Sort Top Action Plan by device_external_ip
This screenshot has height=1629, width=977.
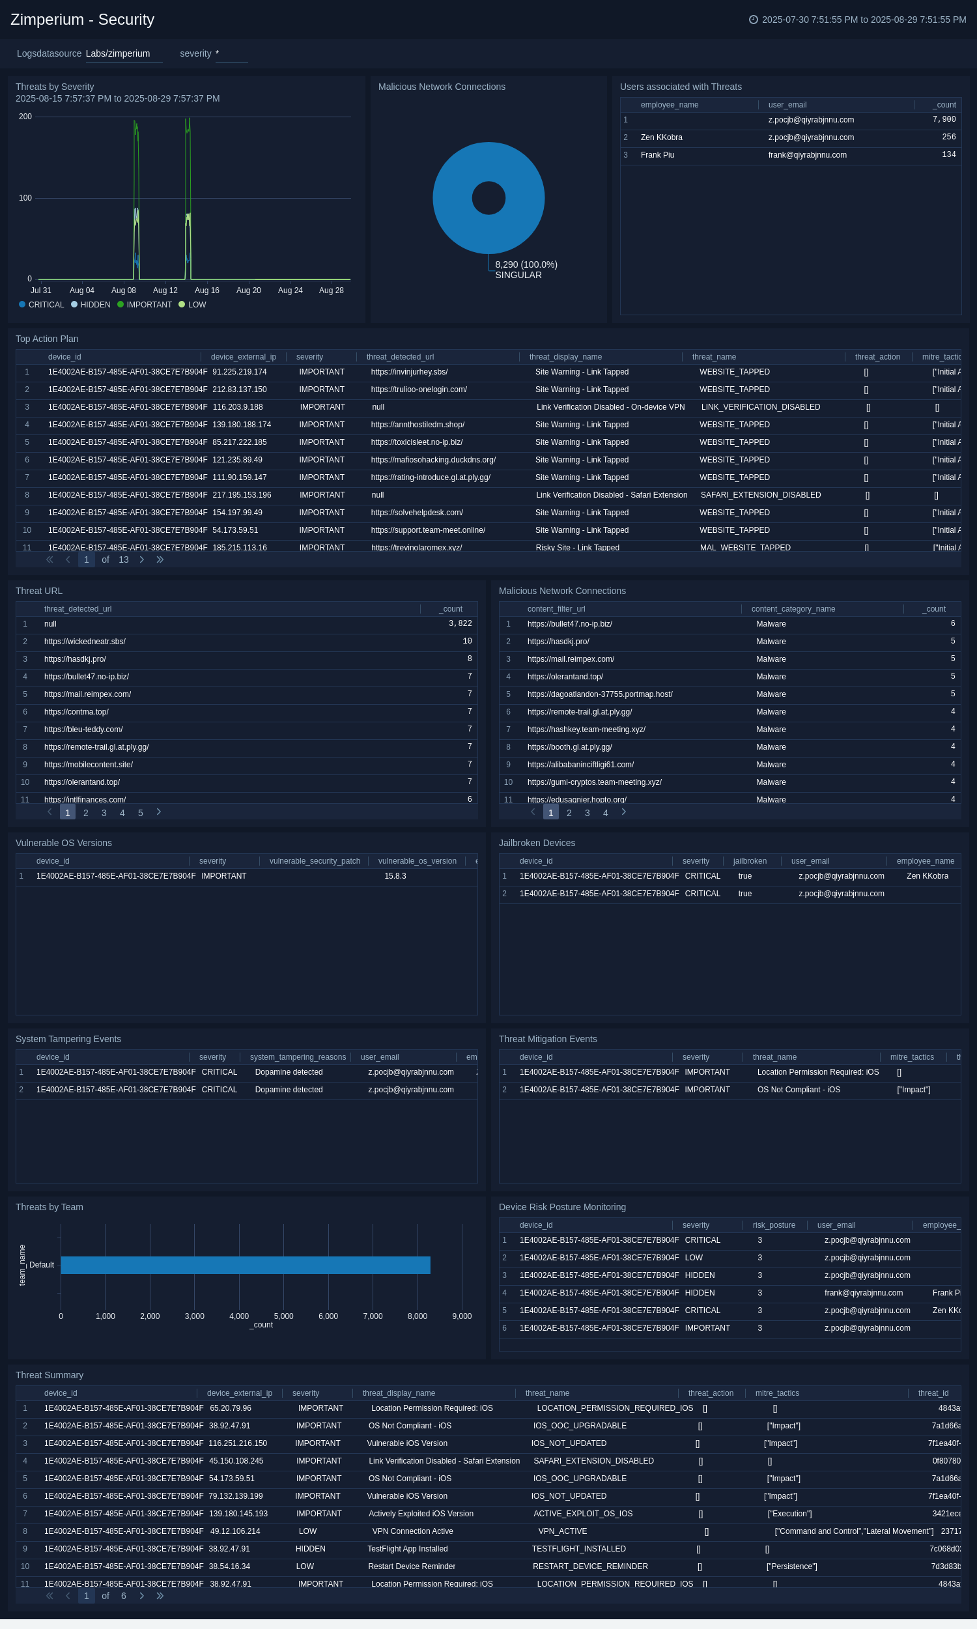coord(244,357)
